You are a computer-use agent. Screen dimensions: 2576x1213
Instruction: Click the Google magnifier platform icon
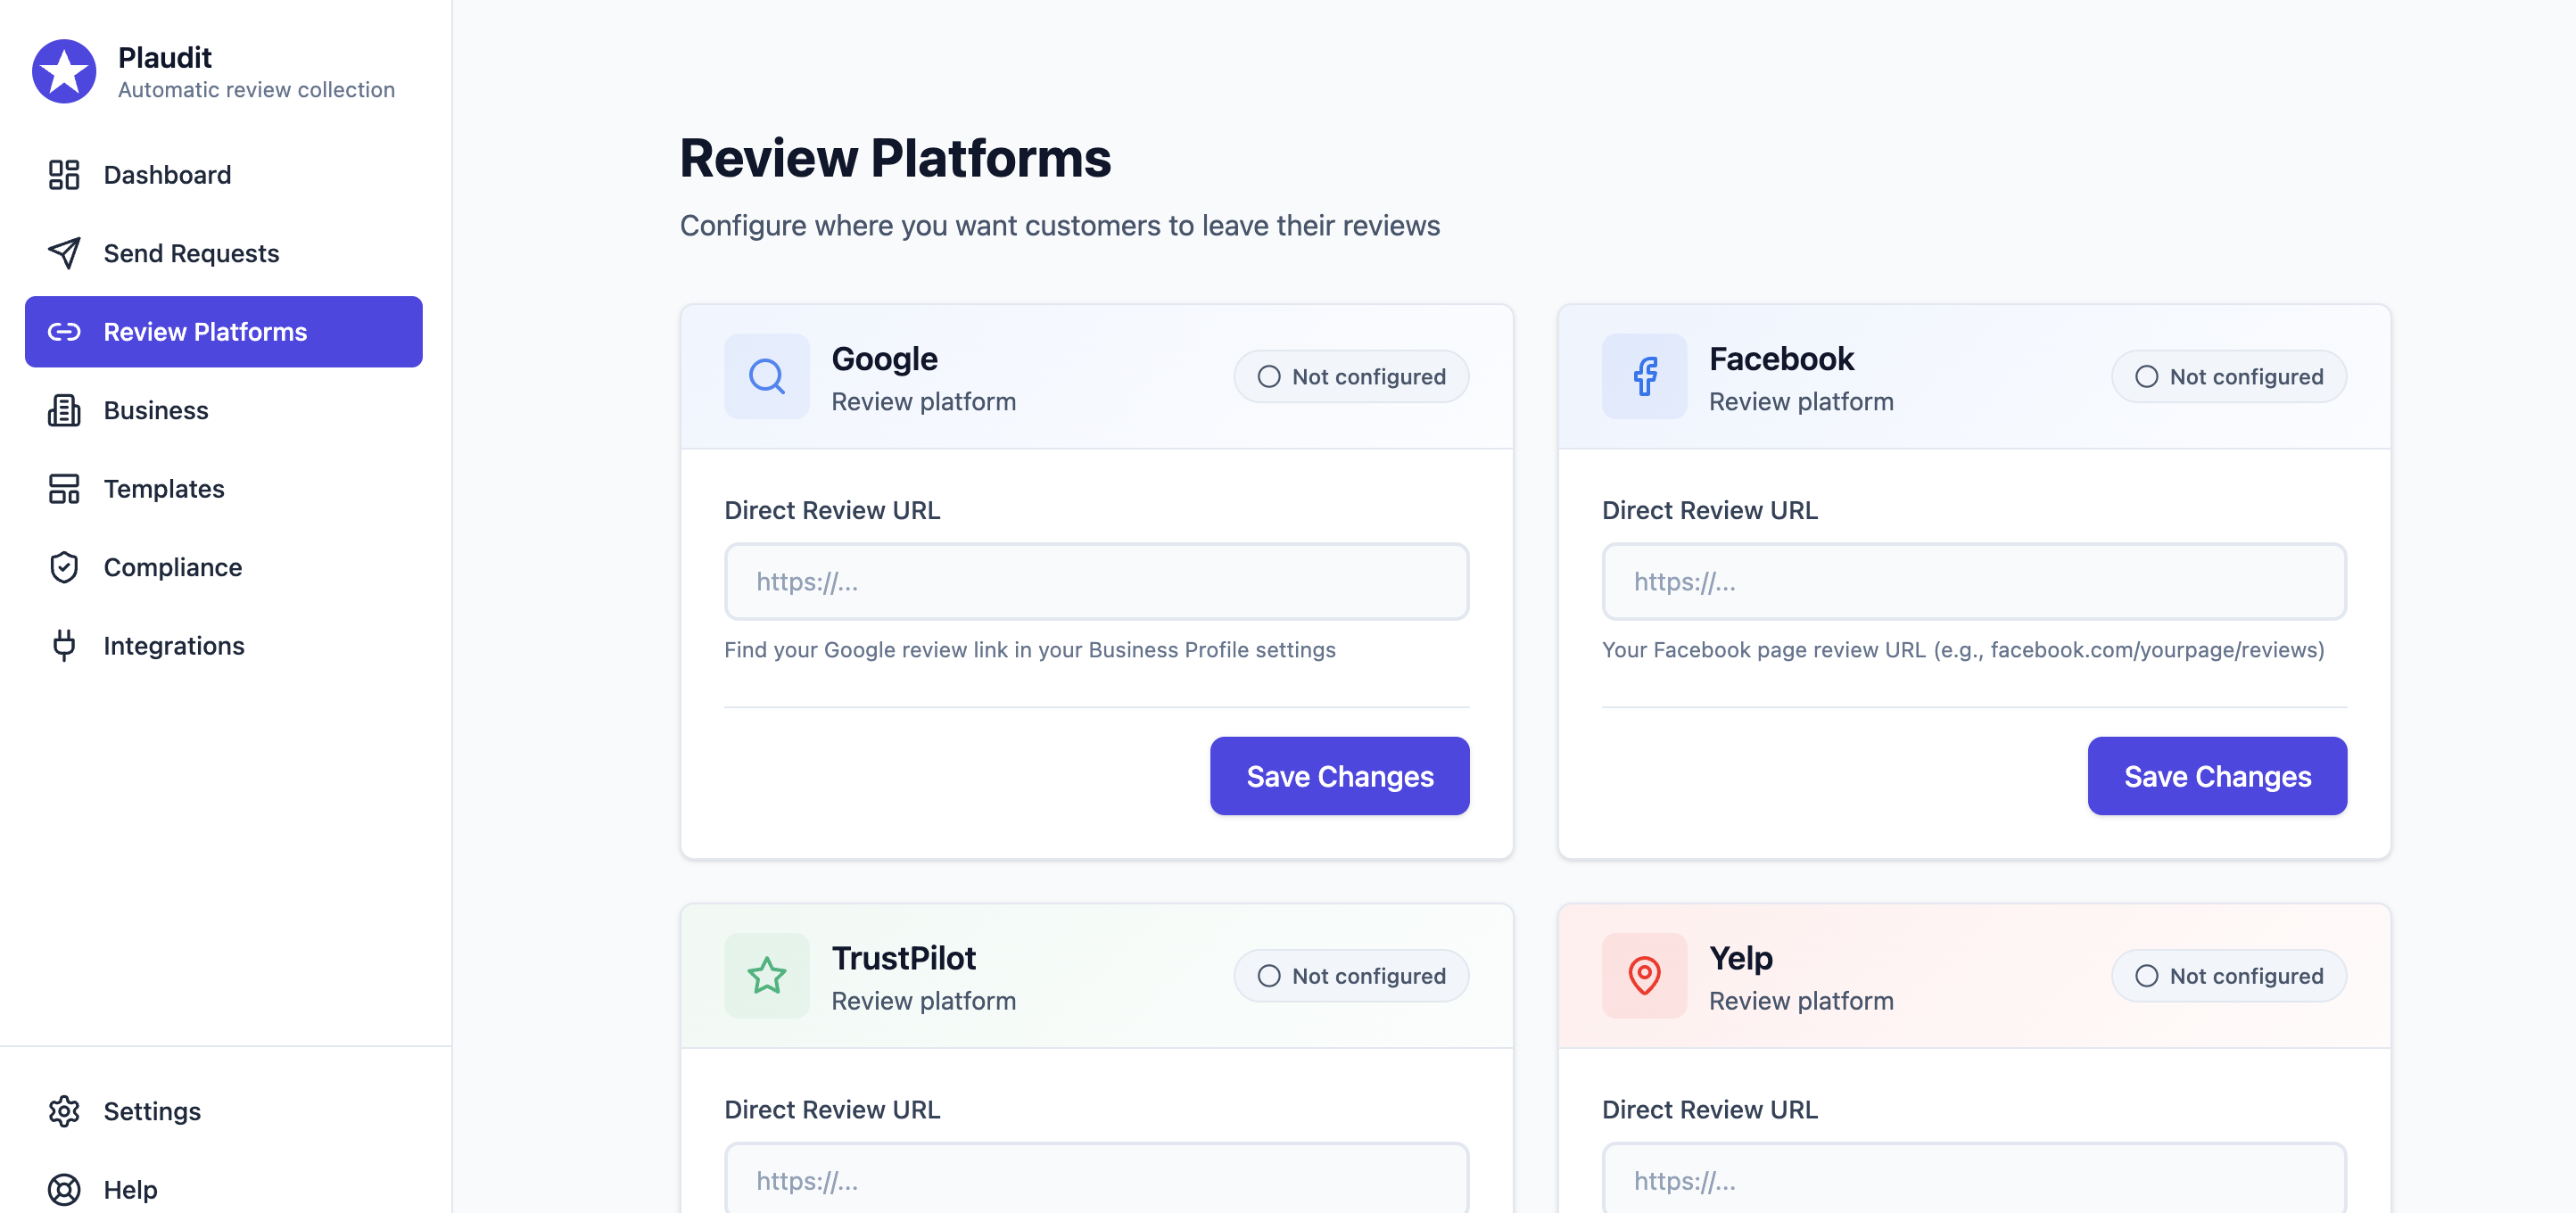point(766,377)
